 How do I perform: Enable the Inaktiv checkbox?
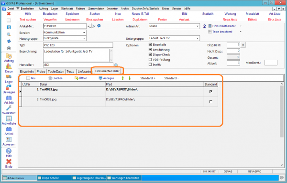[150, 65]
